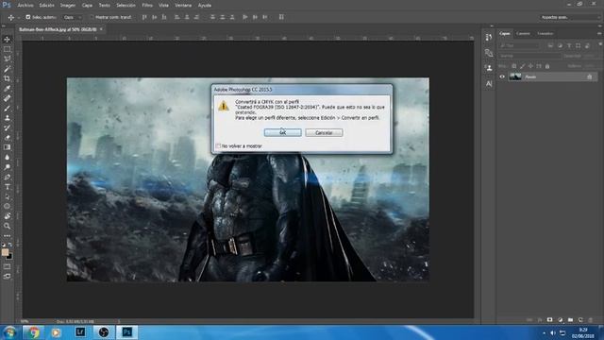The image size is (604, 340).
Task: Select the Rectangular Marquee tool
Action: 7,49
